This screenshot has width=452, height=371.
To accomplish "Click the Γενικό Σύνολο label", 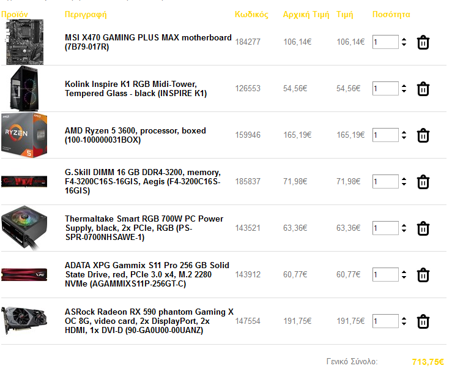I will click(x=352, y=361).
